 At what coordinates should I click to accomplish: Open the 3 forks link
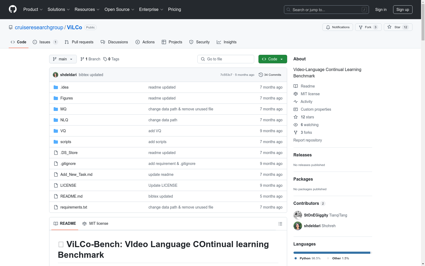[306, 132]
